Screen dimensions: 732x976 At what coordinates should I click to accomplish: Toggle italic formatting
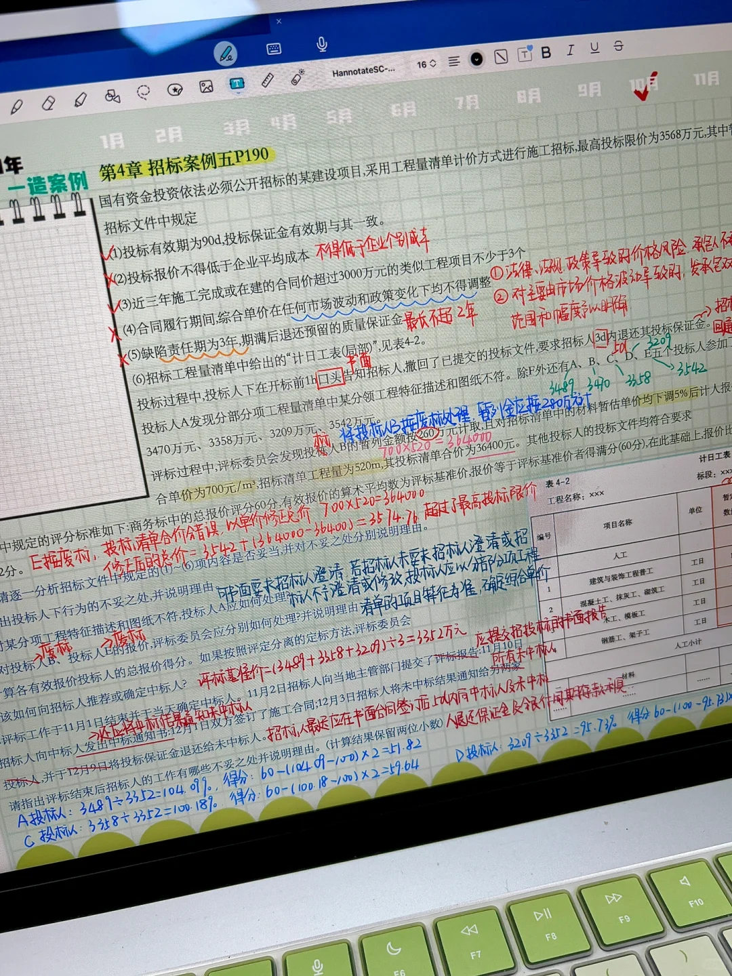click(x=570, y=50)
